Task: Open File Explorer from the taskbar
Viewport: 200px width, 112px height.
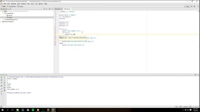Action: [17, 110]
